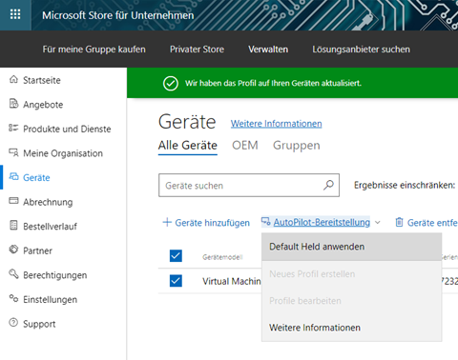Open the Für meine Gruppe kaufen menu
Viewport: 458px width, 360px height.
[94, 50]
